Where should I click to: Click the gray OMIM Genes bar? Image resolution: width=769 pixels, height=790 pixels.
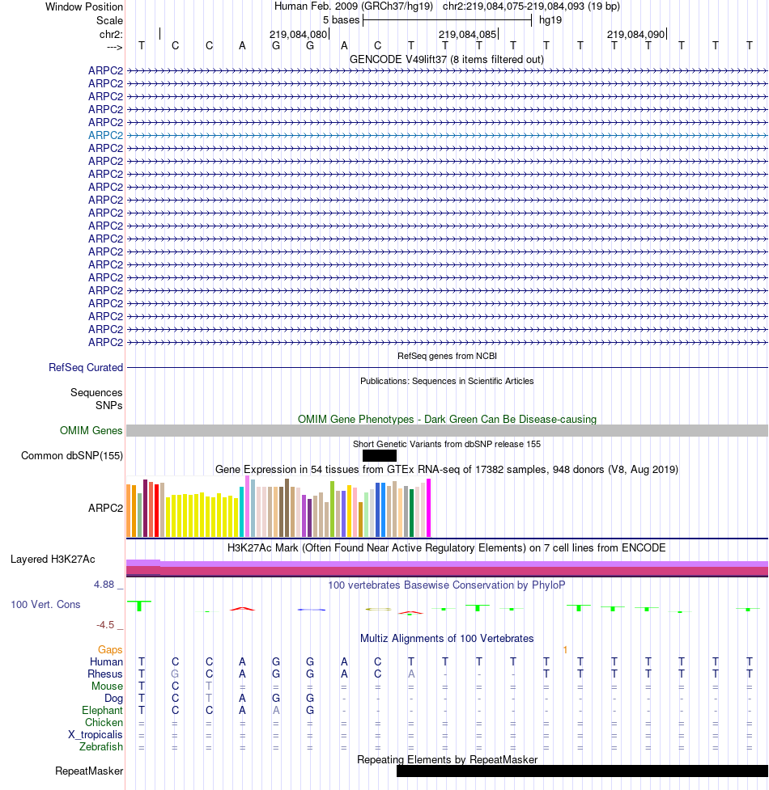pyautogui.click(x=447, y=430)
